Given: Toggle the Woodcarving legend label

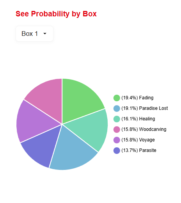Looking at the screenshot, I should coord(144,129).
